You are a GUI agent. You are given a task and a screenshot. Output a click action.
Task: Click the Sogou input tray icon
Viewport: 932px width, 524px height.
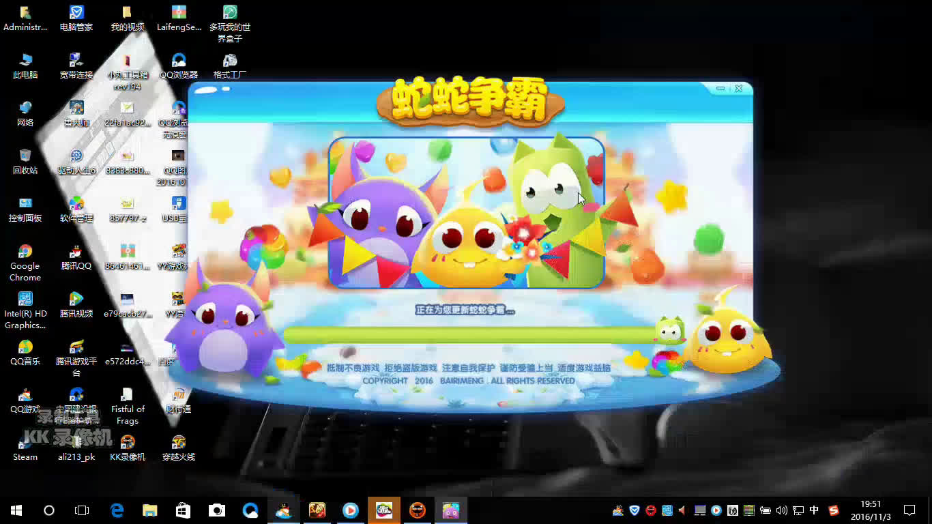click(834, 510)
